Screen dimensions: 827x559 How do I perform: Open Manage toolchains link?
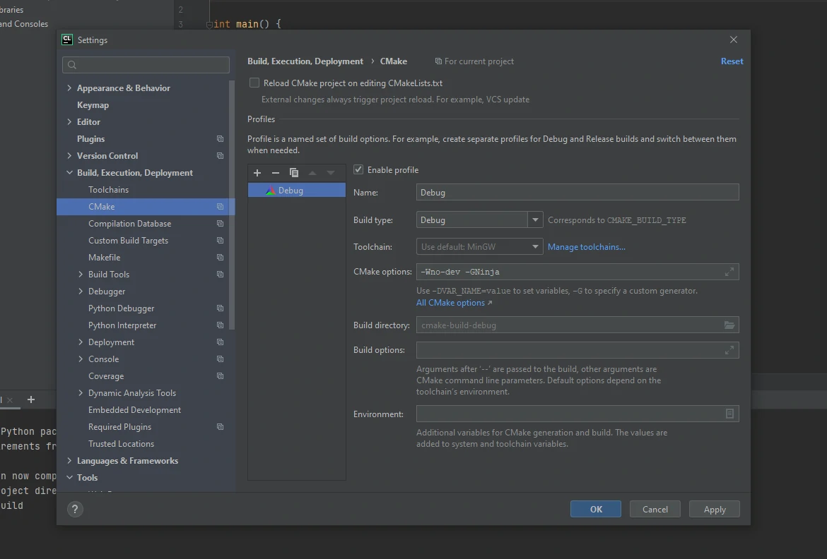(587, 247)
